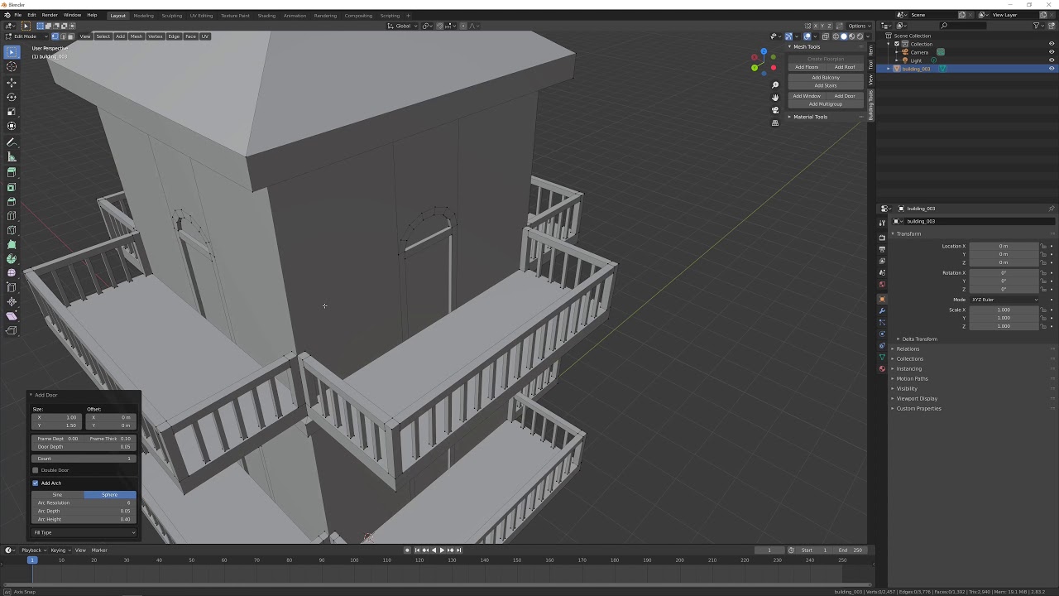Screen dimensions: 1059x596
Task: Hide building_003 with its eye icon
Action: click(1052, 69)
